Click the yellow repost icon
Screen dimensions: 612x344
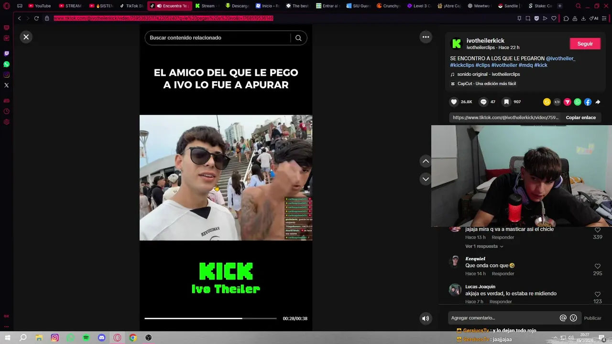coord(547,102)
